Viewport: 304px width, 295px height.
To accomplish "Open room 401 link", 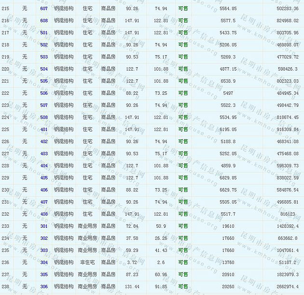I will (x=44, y=130).
